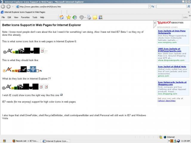Visit store.dsrpowersports.com link
The image size is (191, 143).
click(x=171, y=60)
